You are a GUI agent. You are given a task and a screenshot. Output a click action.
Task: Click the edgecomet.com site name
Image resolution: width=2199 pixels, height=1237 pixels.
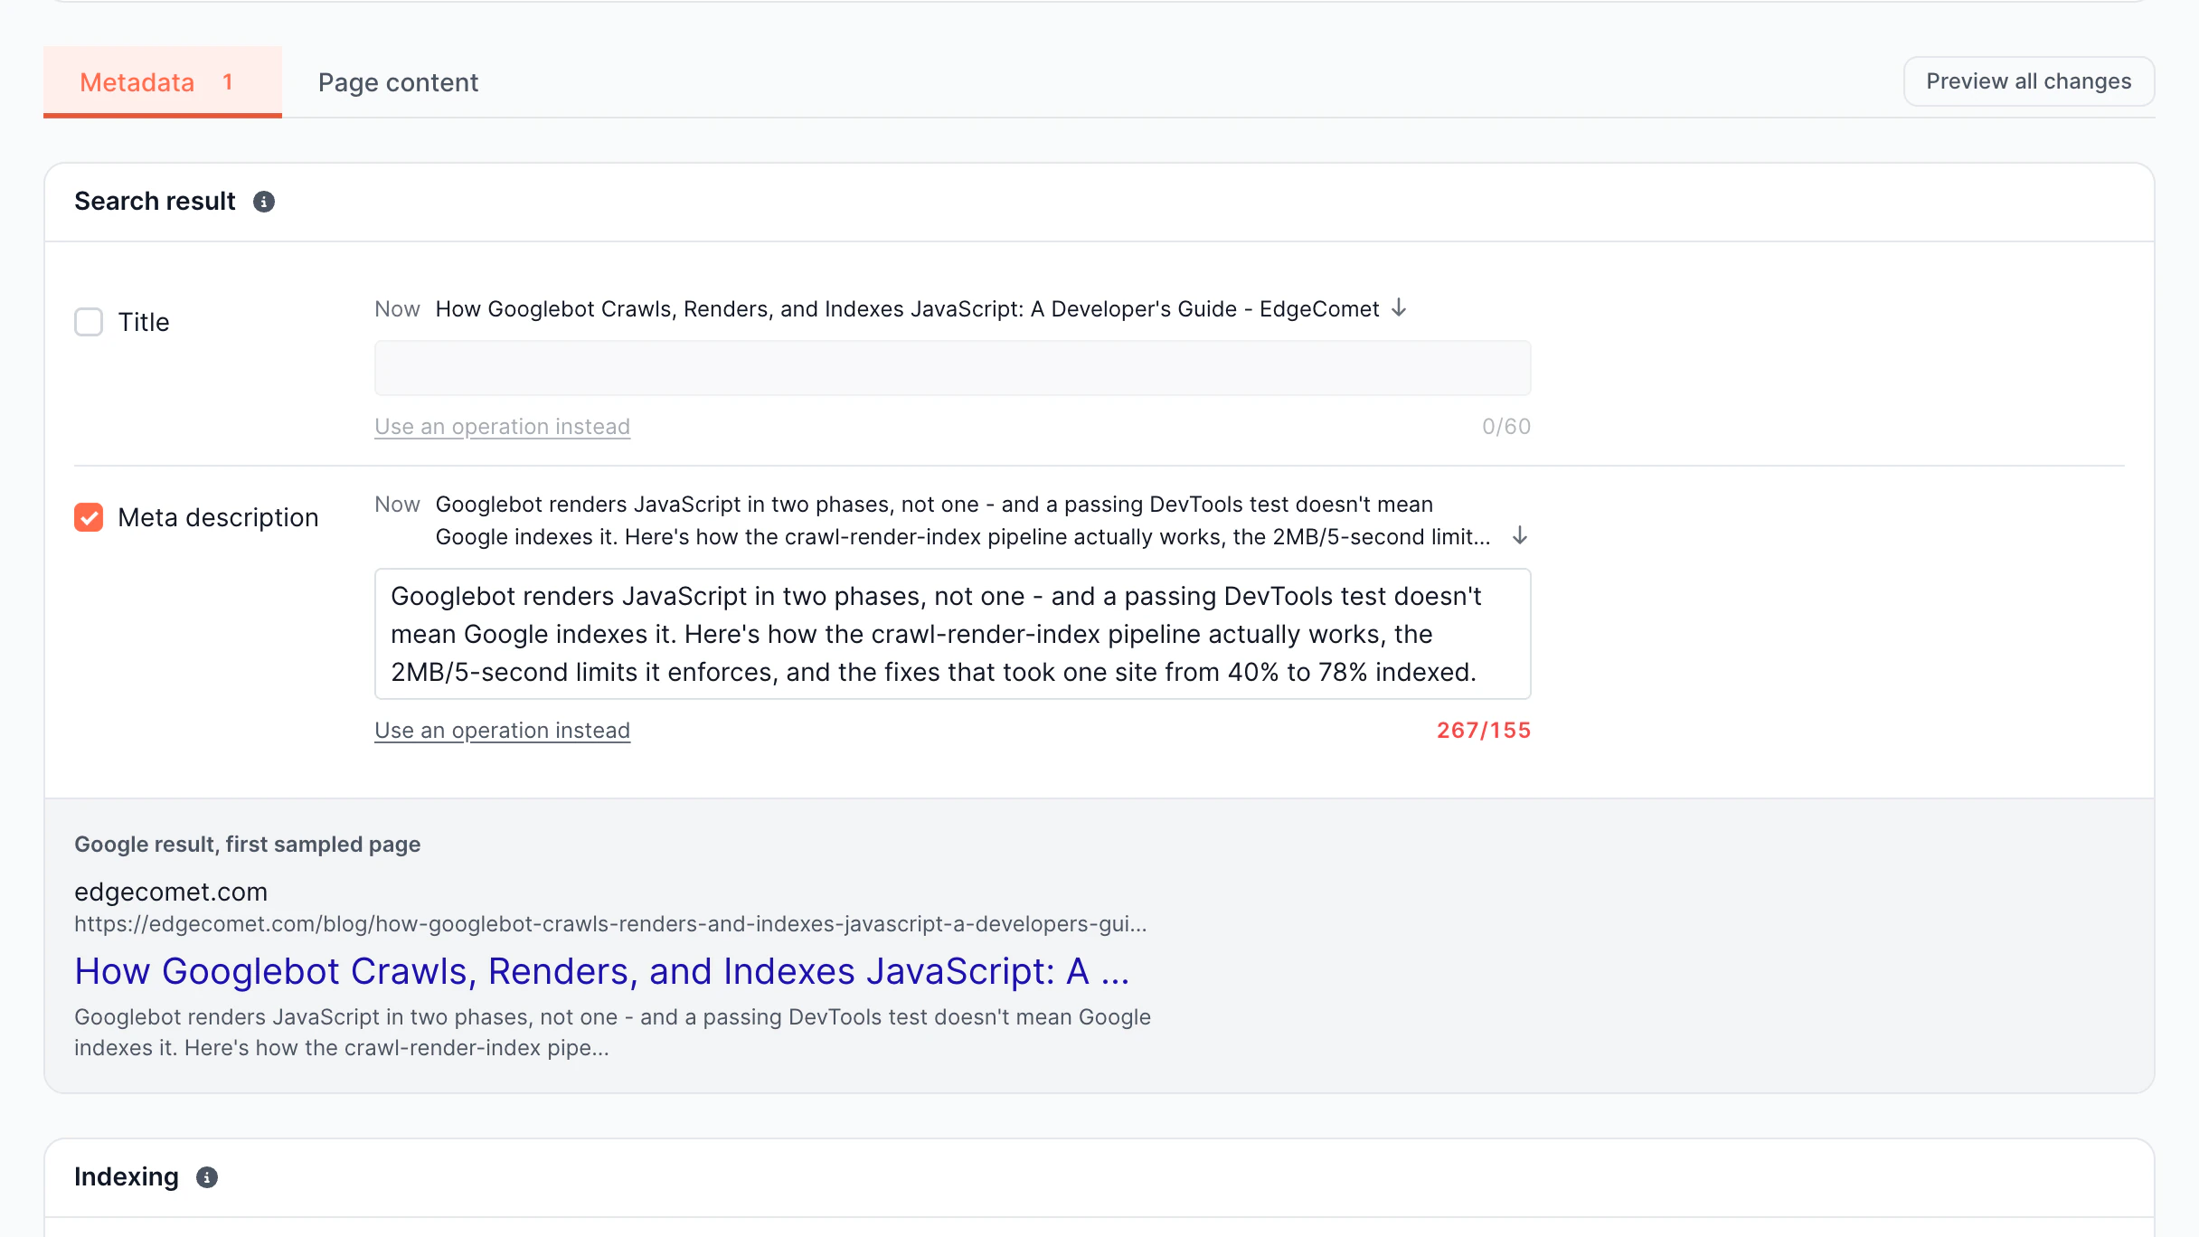pyautogui.click(x=171, y=892)
